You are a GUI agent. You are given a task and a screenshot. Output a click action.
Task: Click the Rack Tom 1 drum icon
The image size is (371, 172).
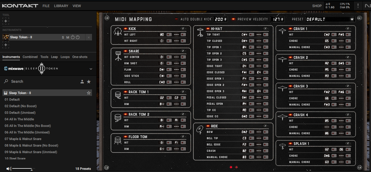[x=118, y=95]
